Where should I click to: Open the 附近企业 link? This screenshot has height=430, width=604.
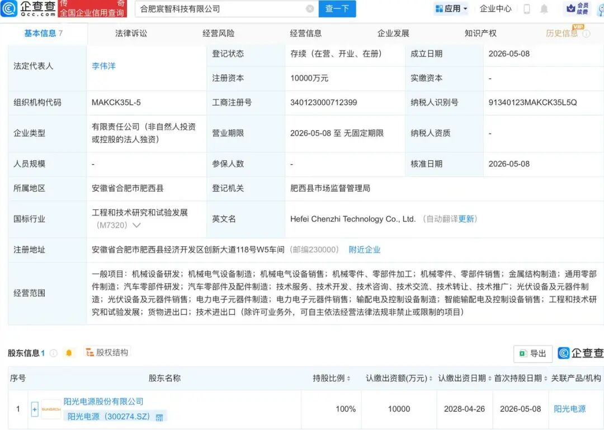click(x=365, y=250)
